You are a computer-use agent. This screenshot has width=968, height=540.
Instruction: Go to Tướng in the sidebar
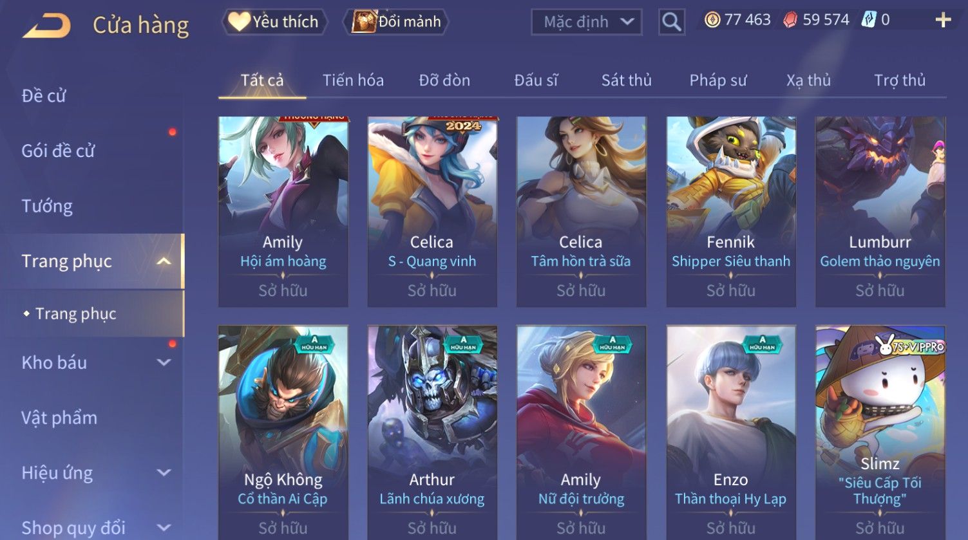tap(47, 206)
